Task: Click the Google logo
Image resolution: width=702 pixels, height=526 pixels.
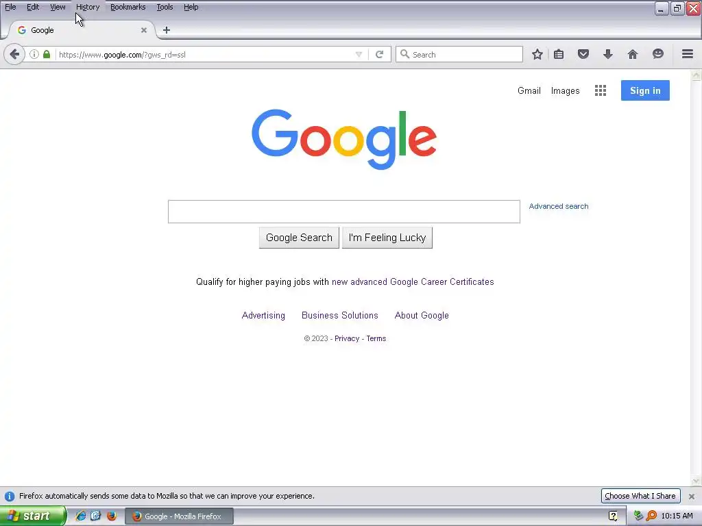Action: pos(344,139)
